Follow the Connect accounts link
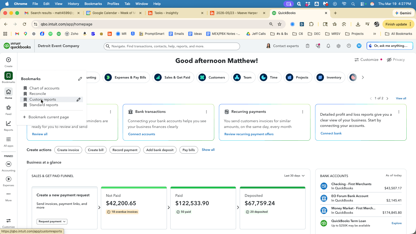 pyautogui.click(x=142, y=134)
